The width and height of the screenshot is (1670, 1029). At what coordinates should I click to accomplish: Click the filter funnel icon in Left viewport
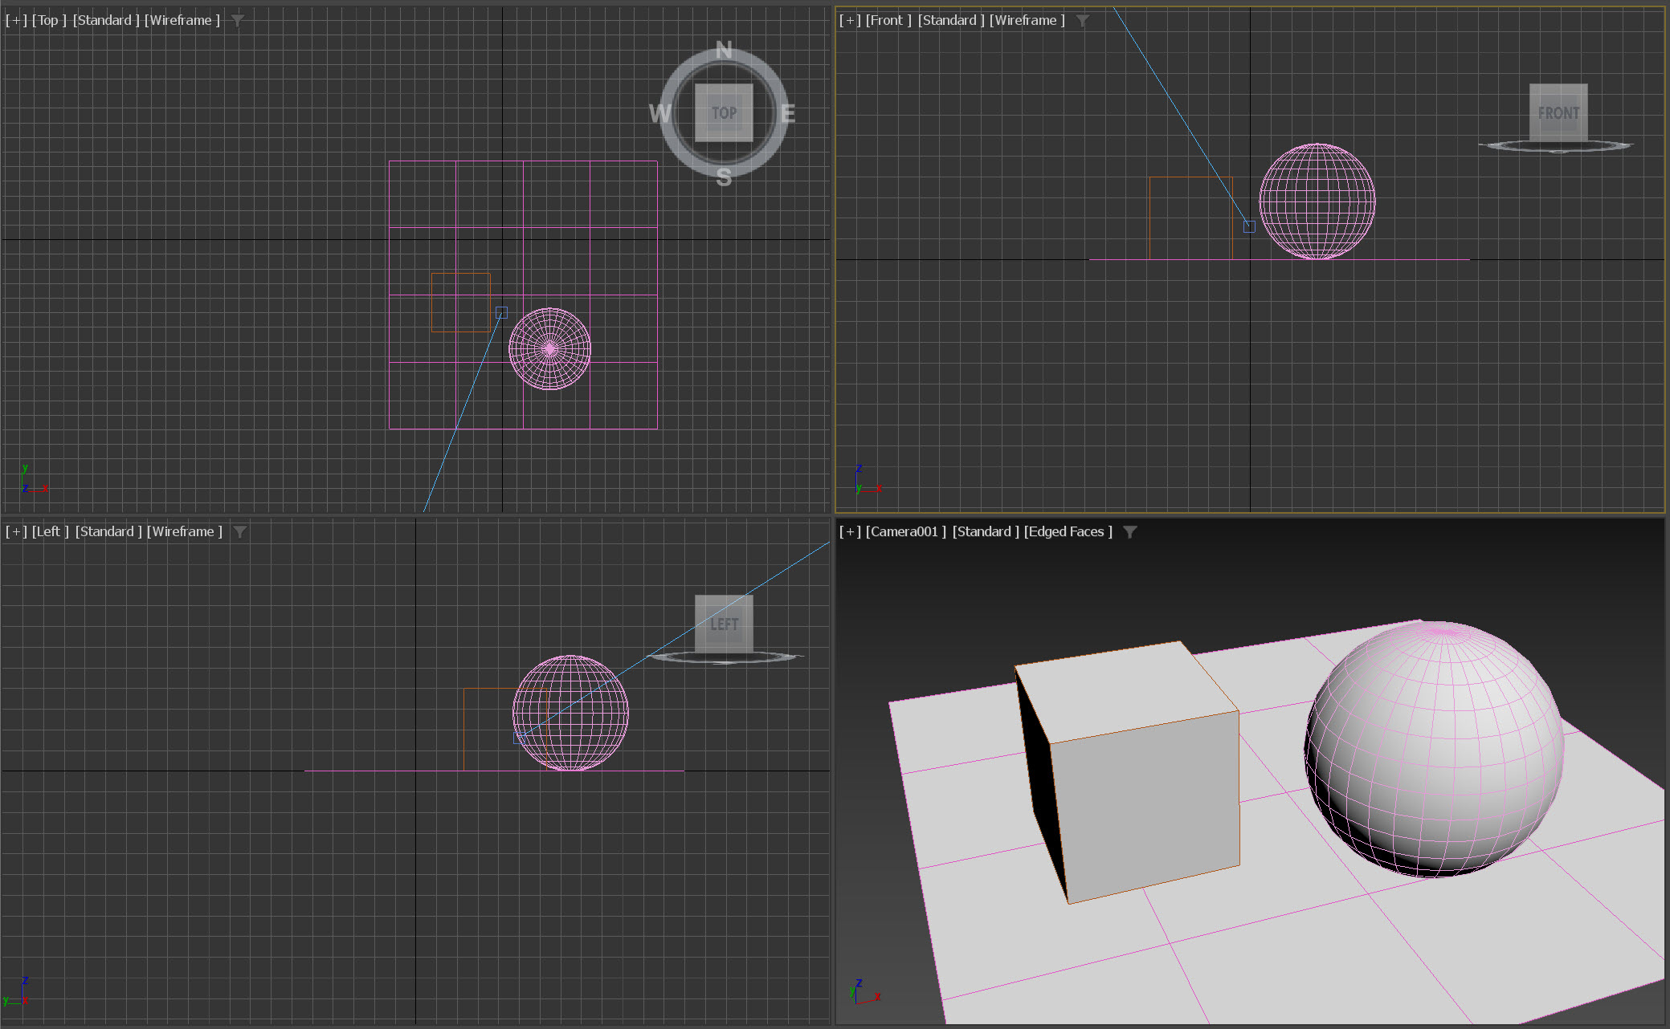click(x=240, y=532)
